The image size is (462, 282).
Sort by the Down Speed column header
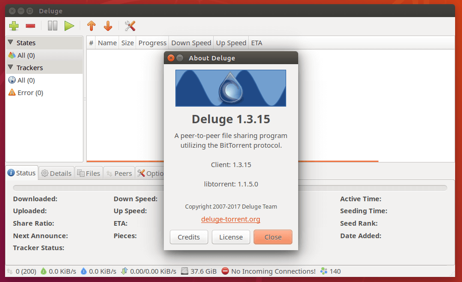[191, 43]
